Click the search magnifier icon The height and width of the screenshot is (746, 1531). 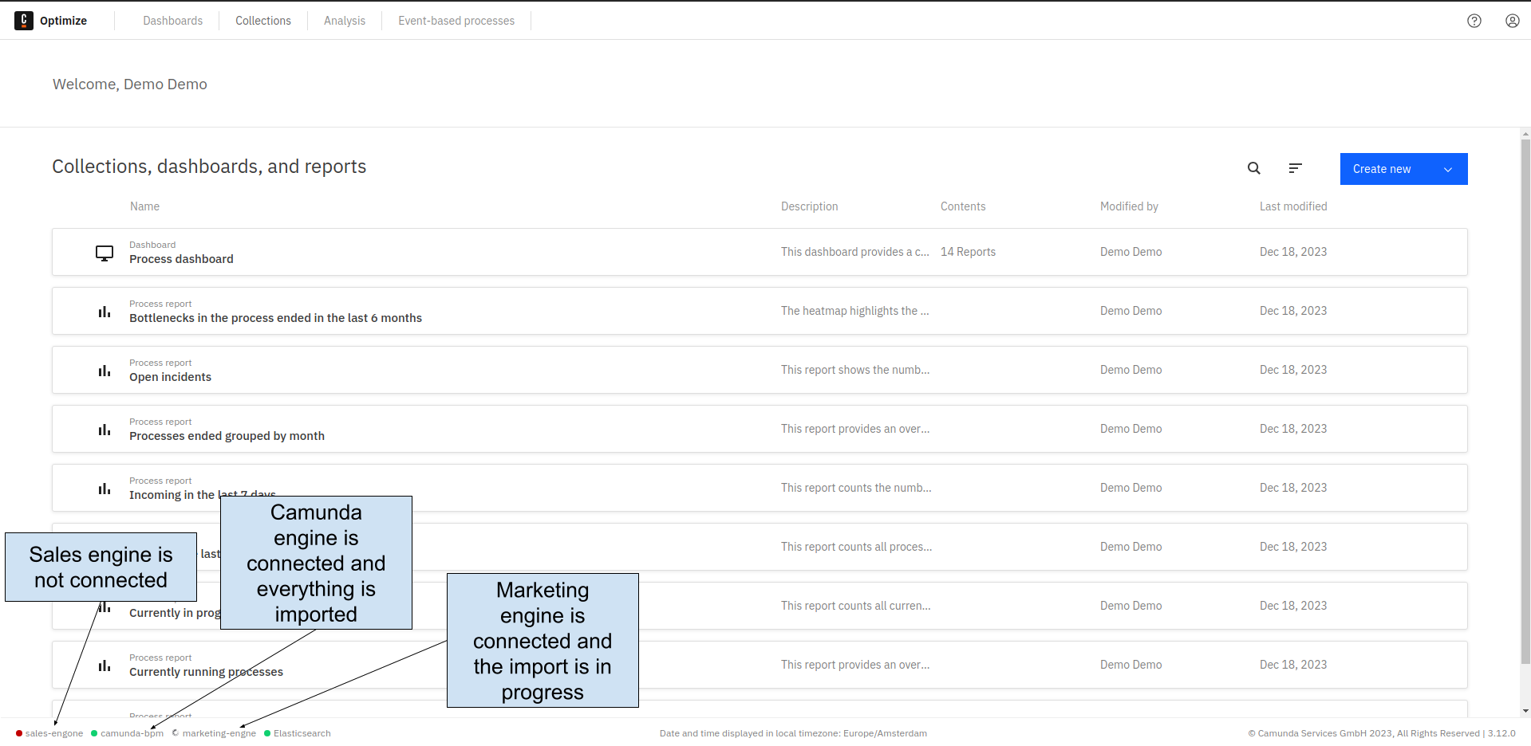tap(1253, 168)
